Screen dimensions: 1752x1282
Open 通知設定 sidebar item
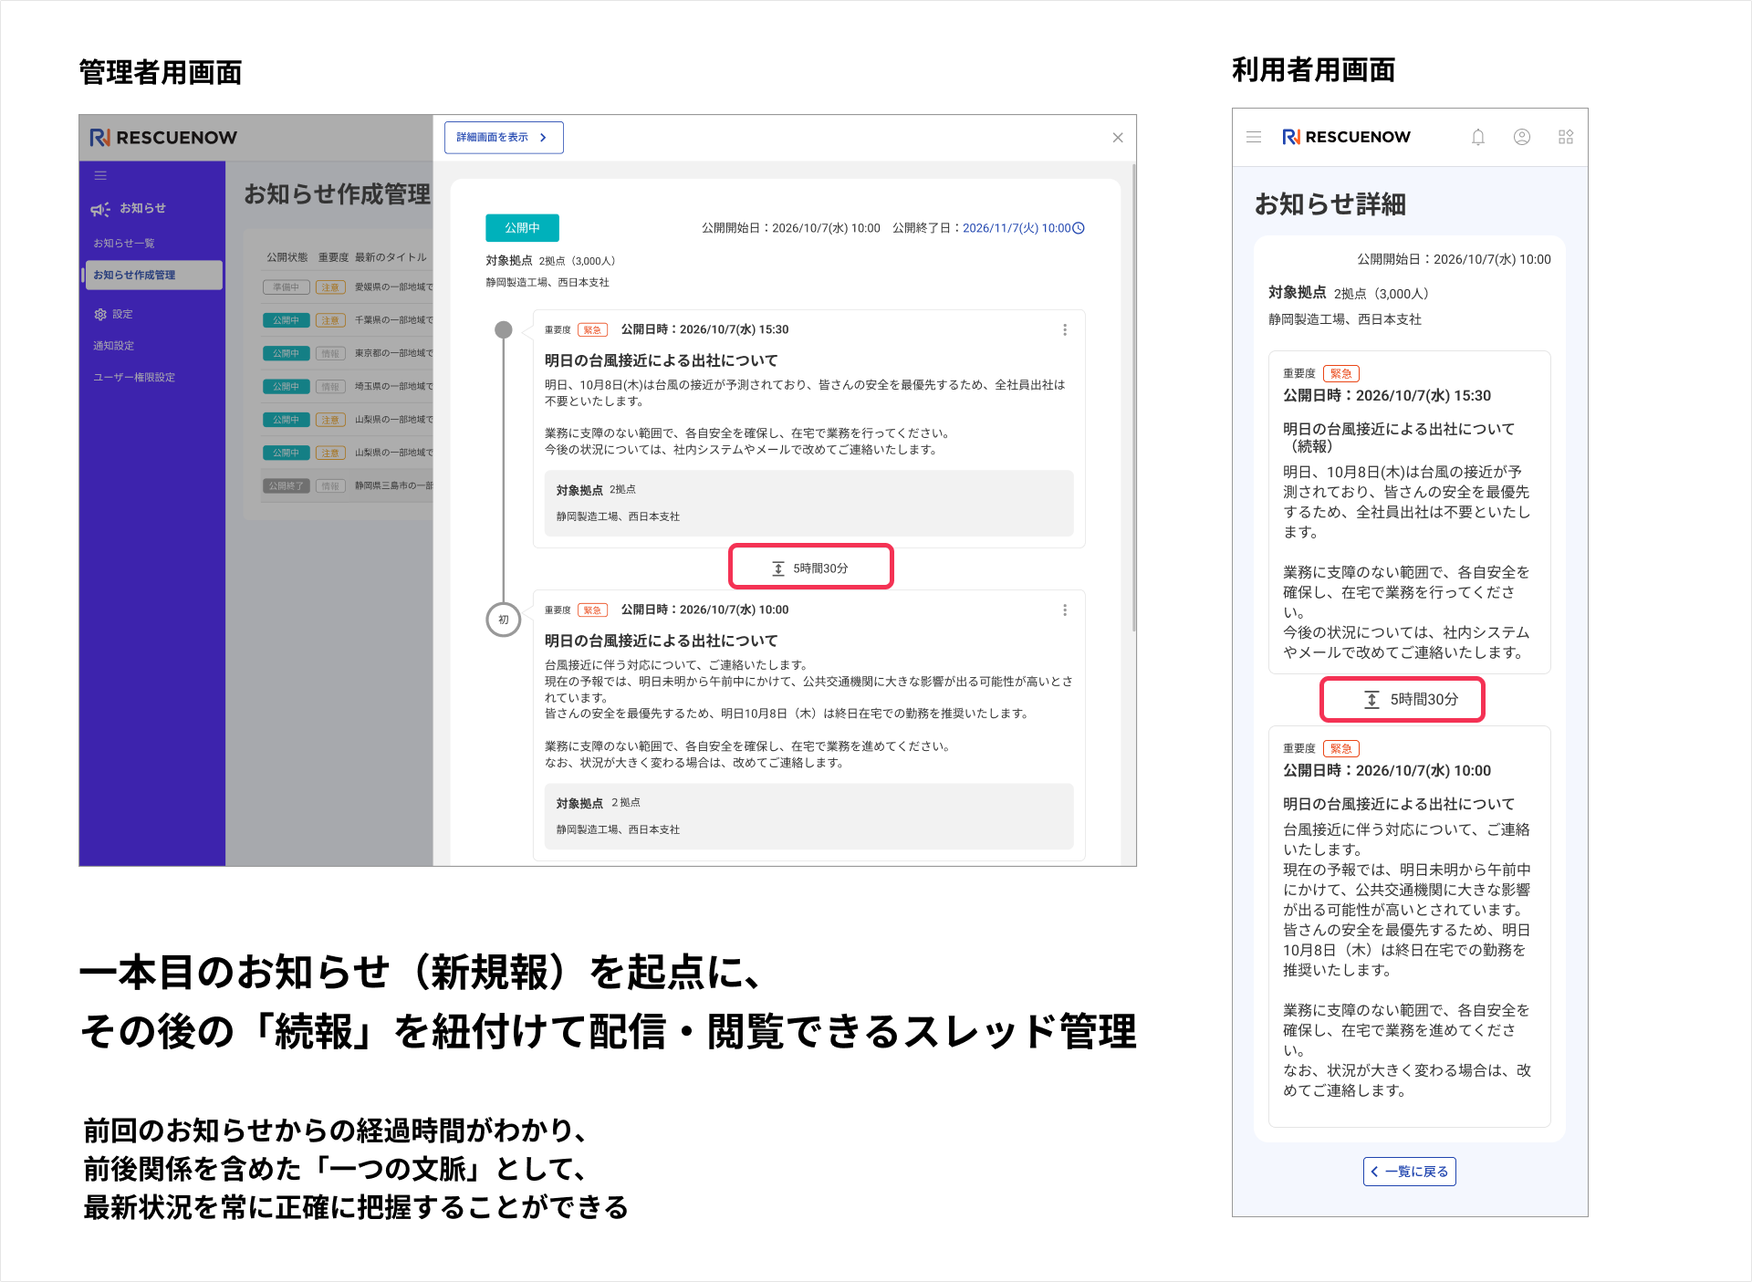[114, 346]
